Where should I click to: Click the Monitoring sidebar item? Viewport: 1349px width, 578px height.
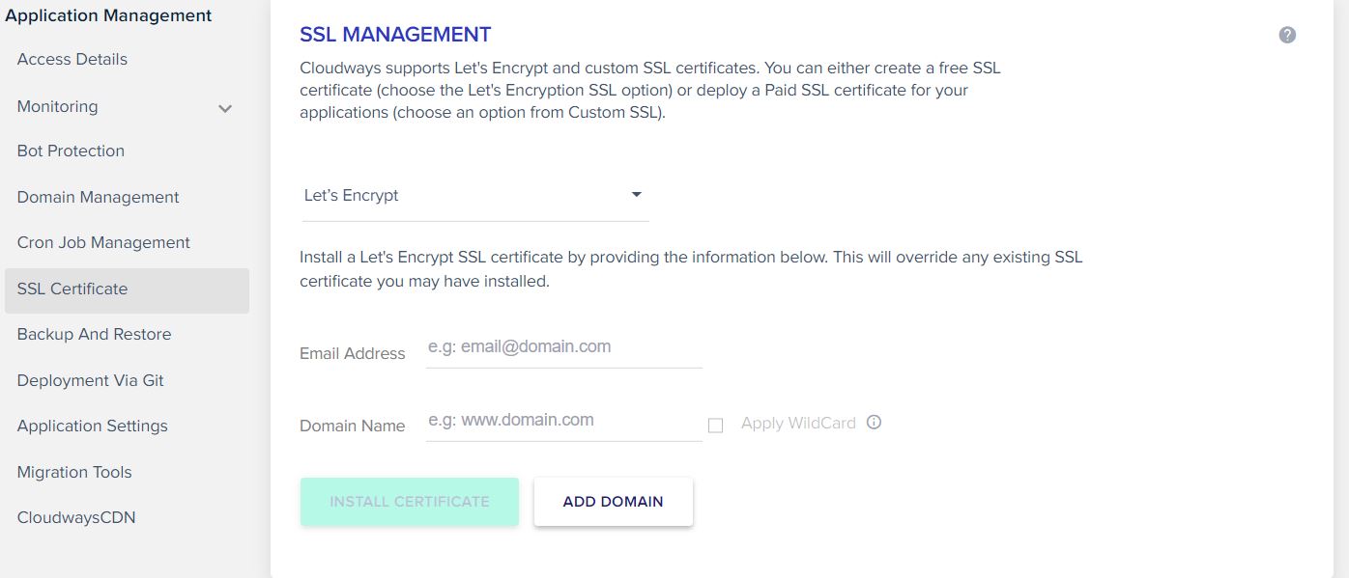click(x=57, y=106)
